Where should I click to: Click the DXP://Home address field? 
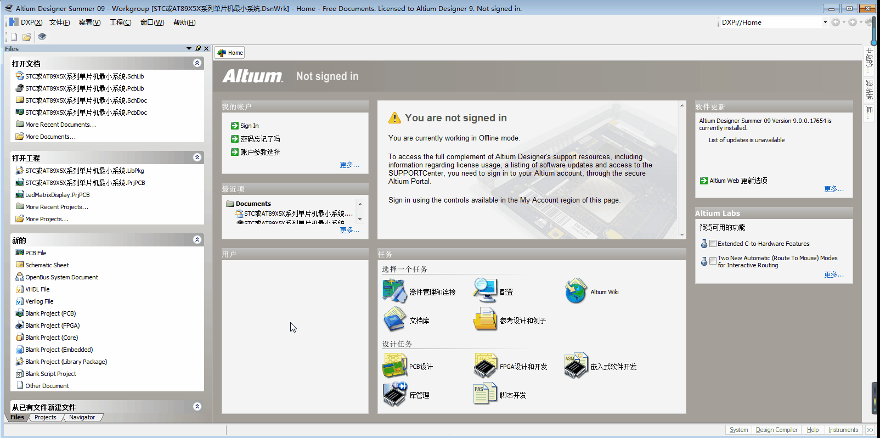click(770, 23)
